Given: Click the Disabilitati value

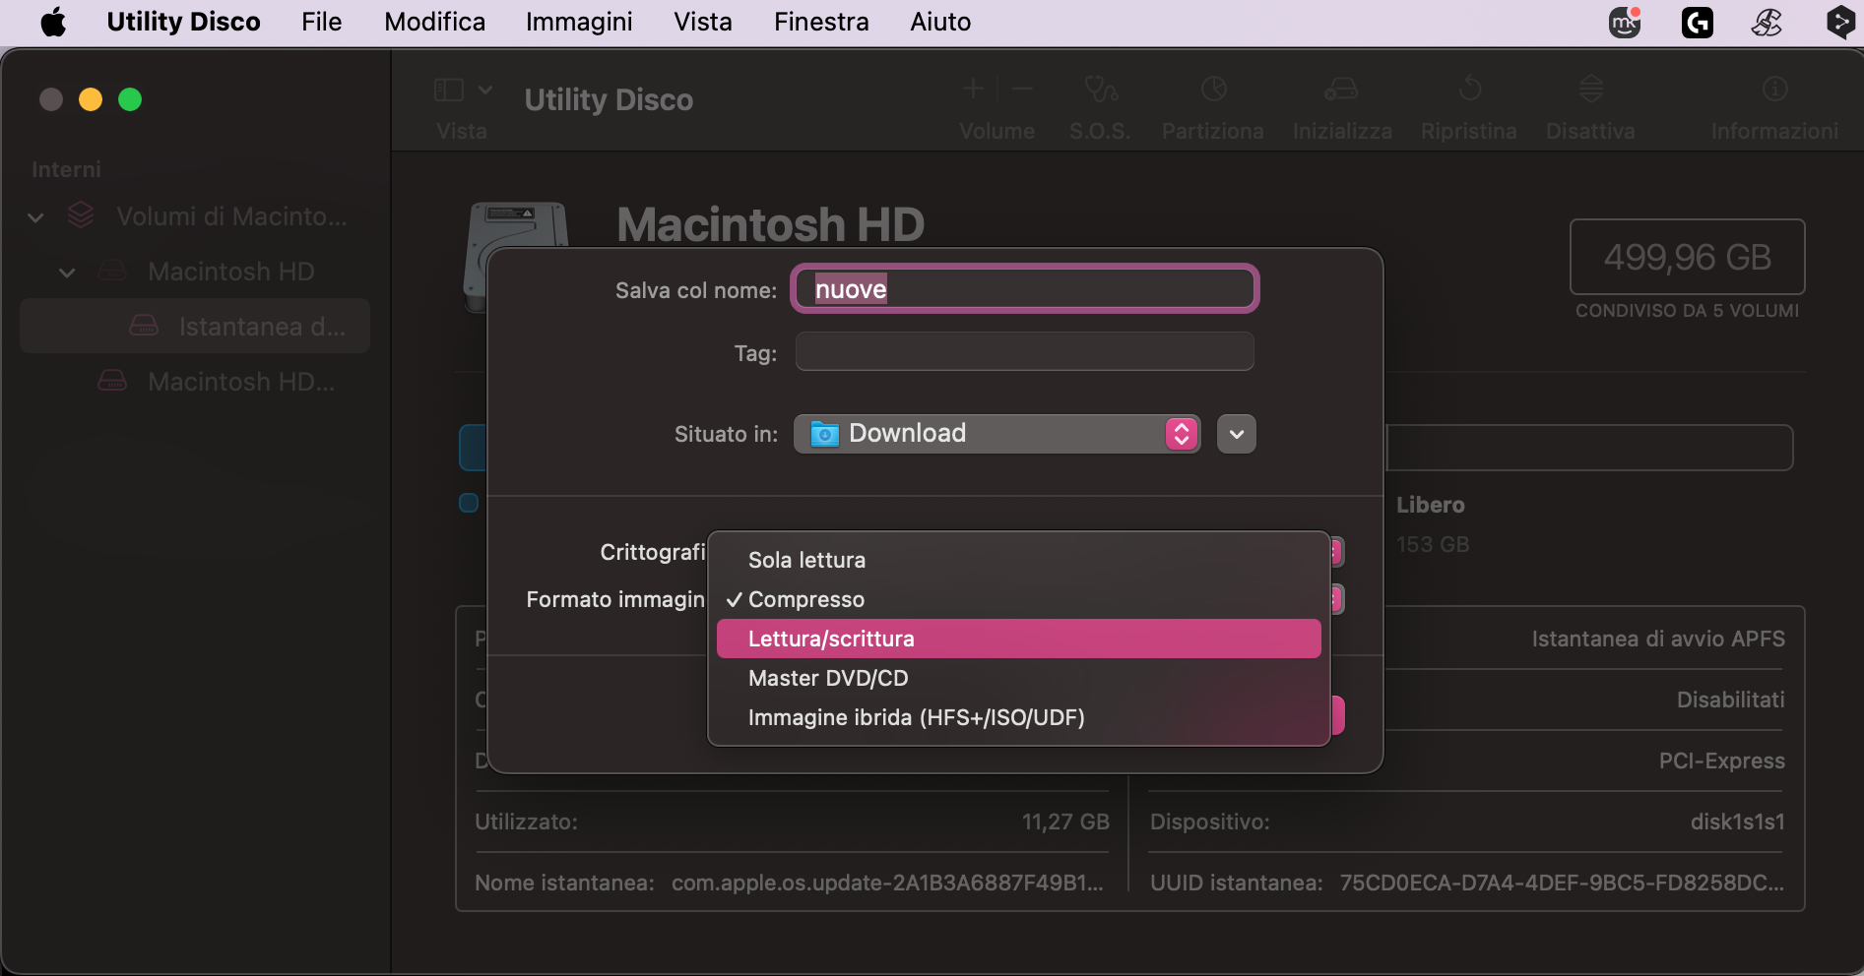Looking at the screenshot, I should click(x=1730, y=700).
